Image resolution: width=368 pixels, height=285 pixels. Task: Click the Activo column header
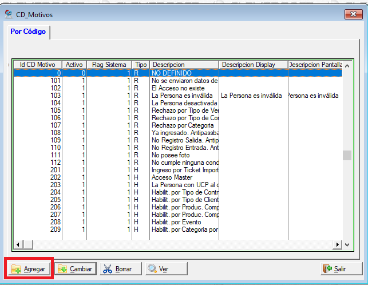point(74,65)
